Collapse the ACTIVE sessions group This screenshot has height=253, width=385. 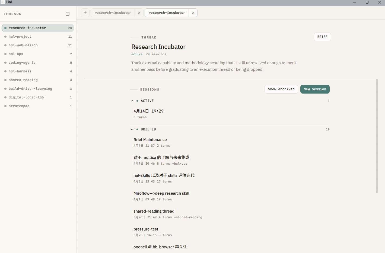pyautogui.click(x=132, y=101)
